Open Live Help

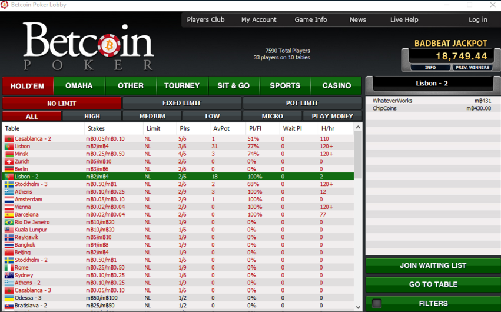[404, 20]
